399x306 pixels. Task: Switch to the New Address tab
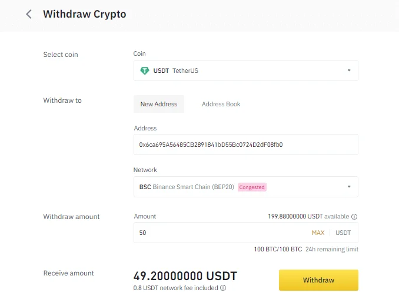pyautogui.click(x=159, y=104)
